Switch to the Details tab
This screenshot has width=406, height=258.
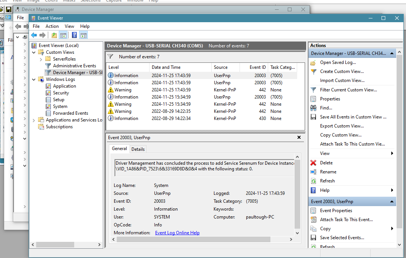pos(138,149)
